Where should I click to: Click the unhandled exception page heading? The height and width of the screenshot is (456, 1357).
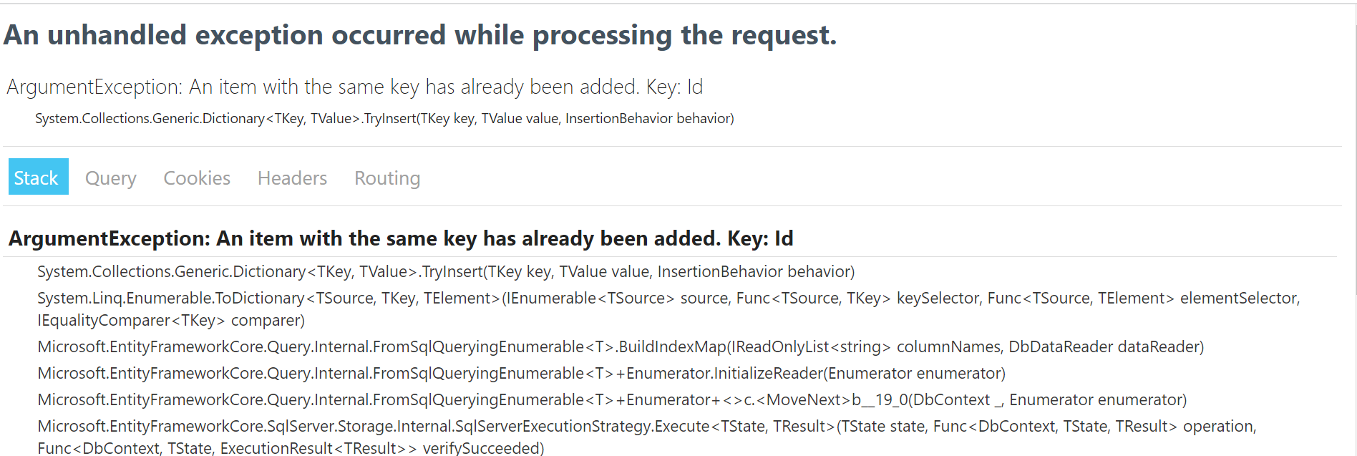(x=420, y=35)
